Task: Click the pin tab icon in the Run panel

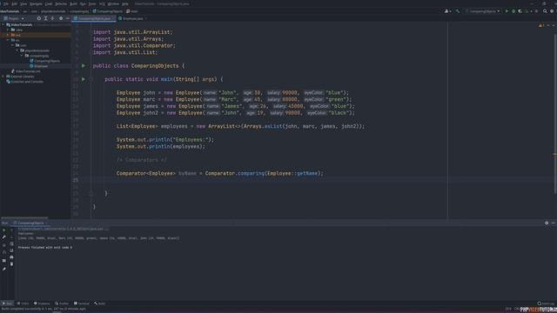Action: click(x=3, y=270)
